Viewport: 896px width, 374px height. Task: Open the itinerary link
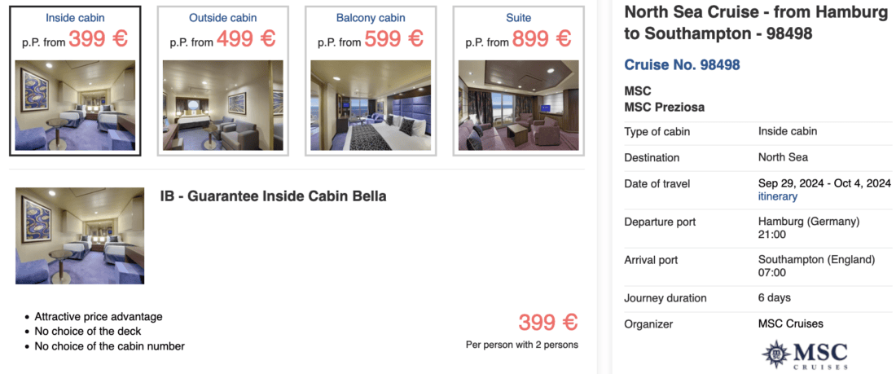[777, 196]
